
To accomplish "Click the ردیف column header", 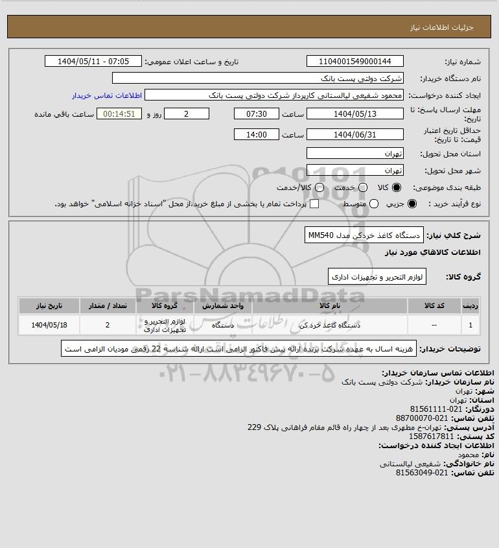I will point(470,305).
